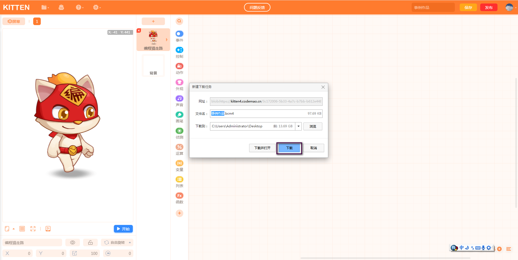Open the 侦测 (Sensing) block category

pyautogui.click(x=180, y=134)
